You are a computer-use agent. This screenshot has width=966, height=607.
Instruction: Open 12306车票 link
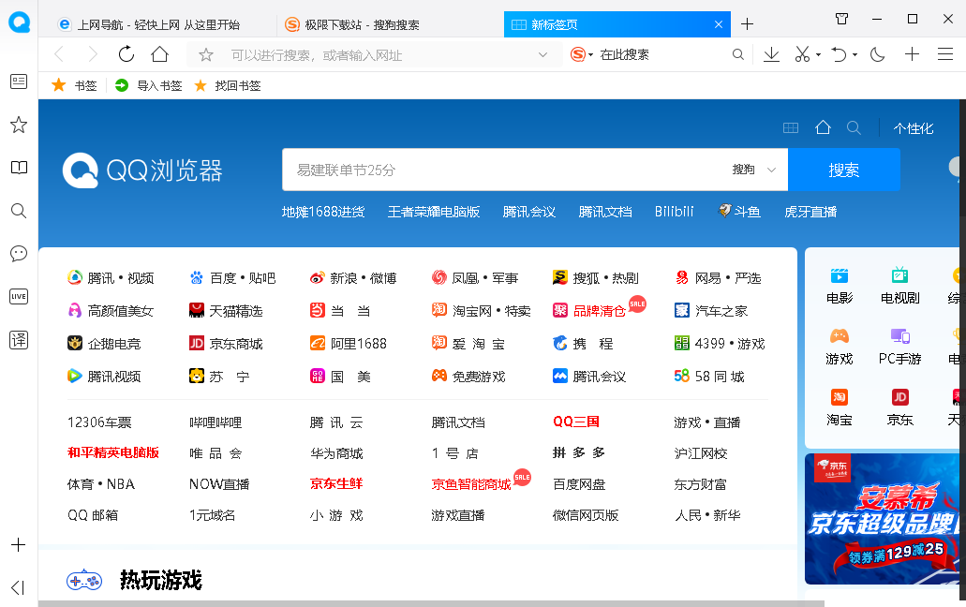coord(99,422)
